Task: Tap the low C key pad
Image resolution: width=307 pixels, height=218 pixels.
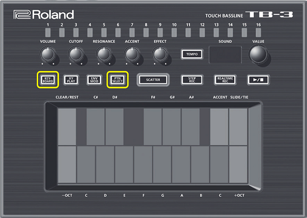Action: [86, 164]
